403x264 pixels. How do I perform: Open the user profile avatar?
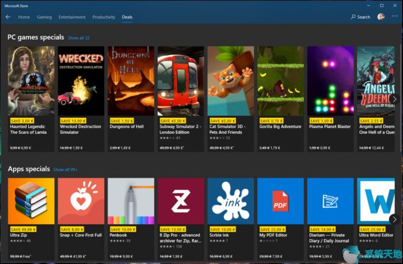(381, 17)
